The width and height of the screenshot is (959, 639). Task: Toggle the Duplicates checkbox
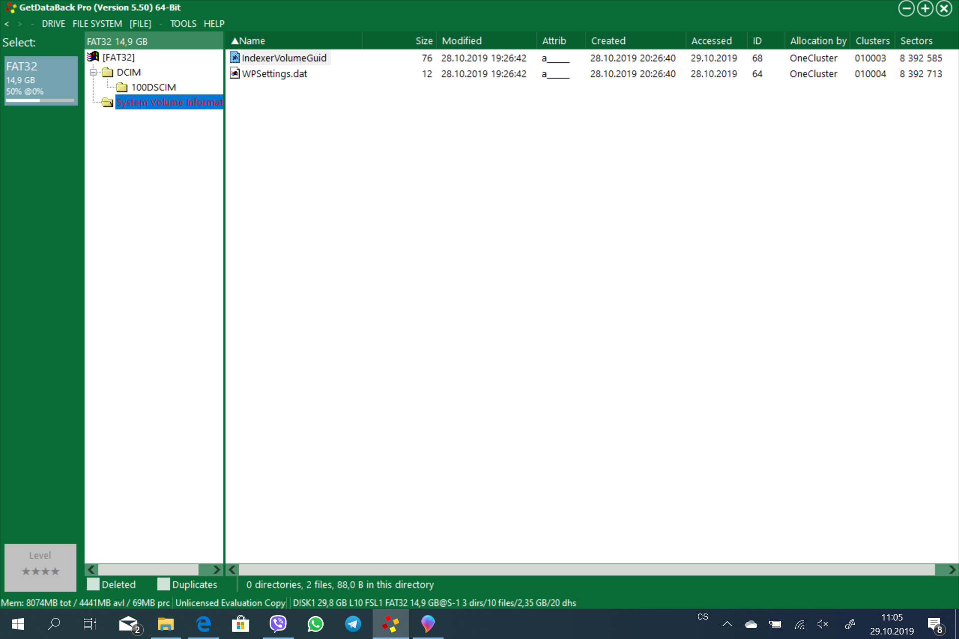(163, 584)
